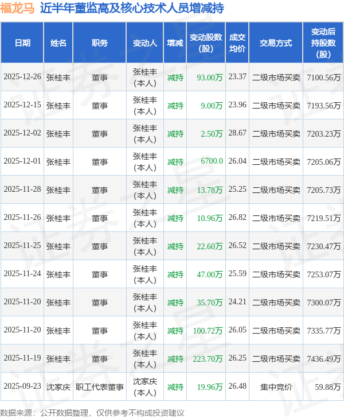Click the 100.72万 share change value
The width and height of the screenshot is (344, 418).
click(x=208, y=331)
